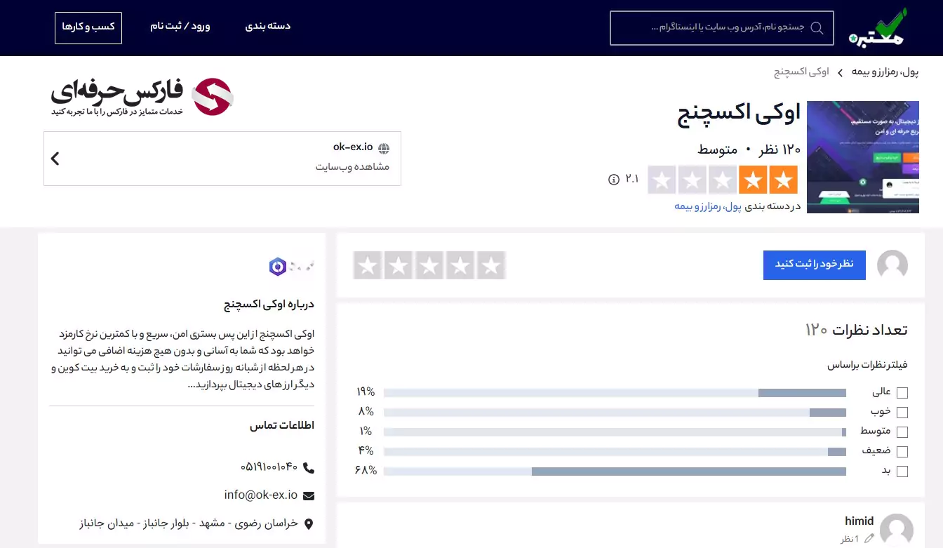Click the phone icon in contact info
The image size is (943, 548).
point(308,467)
